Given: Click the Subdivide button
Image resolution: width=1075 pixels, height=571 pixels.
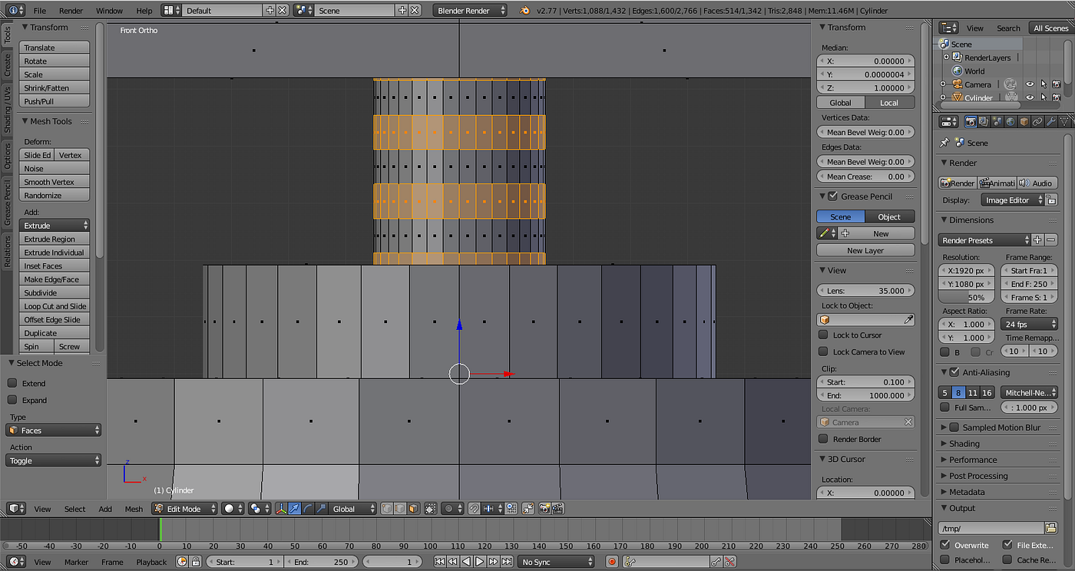Looking at the screenshot, I should point(55,292).
